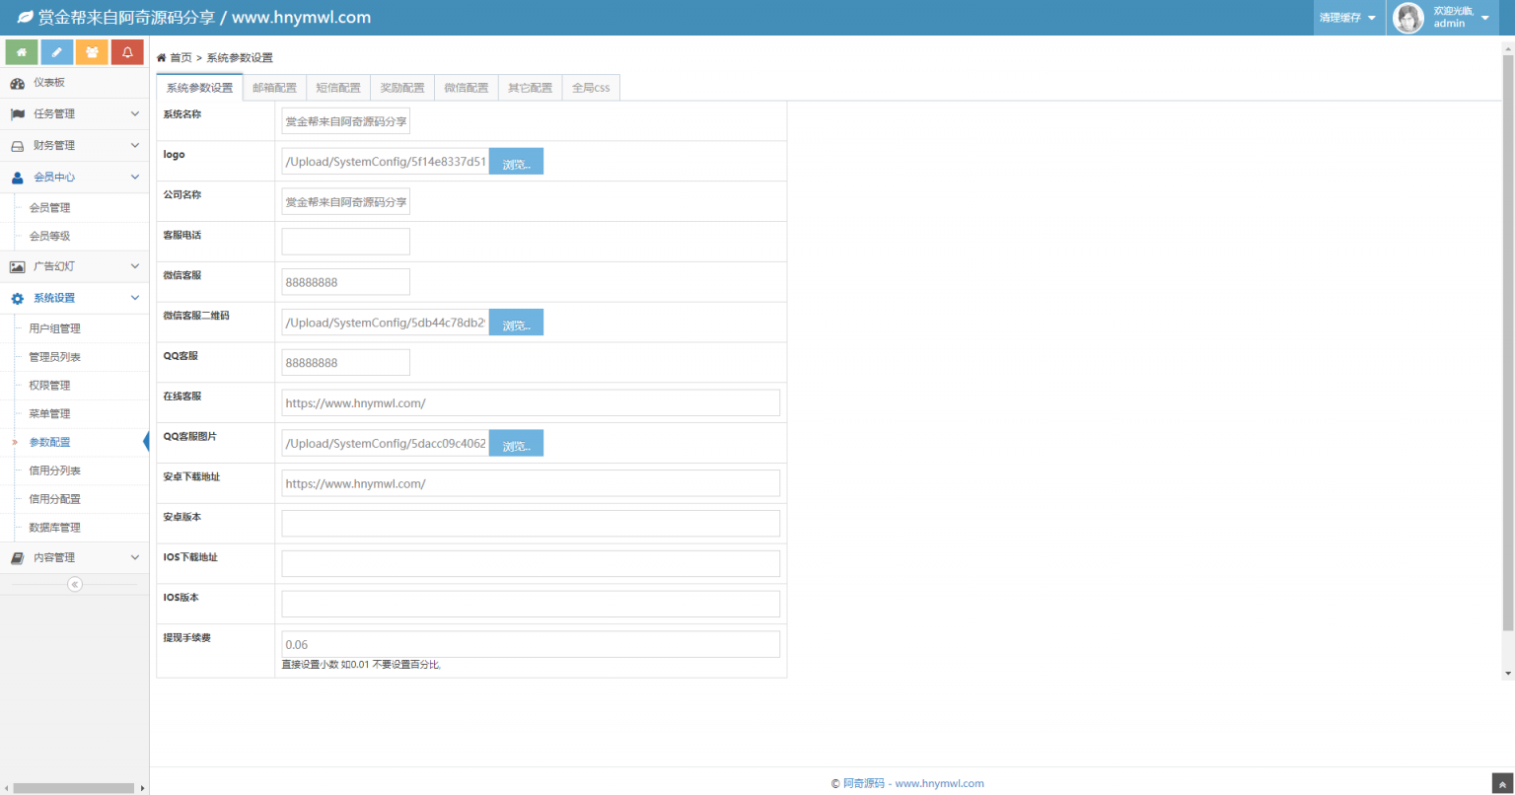Switch to the 短信配置 tab
The width and height of the screenshot is (1515, 795).
pos(338,88)
